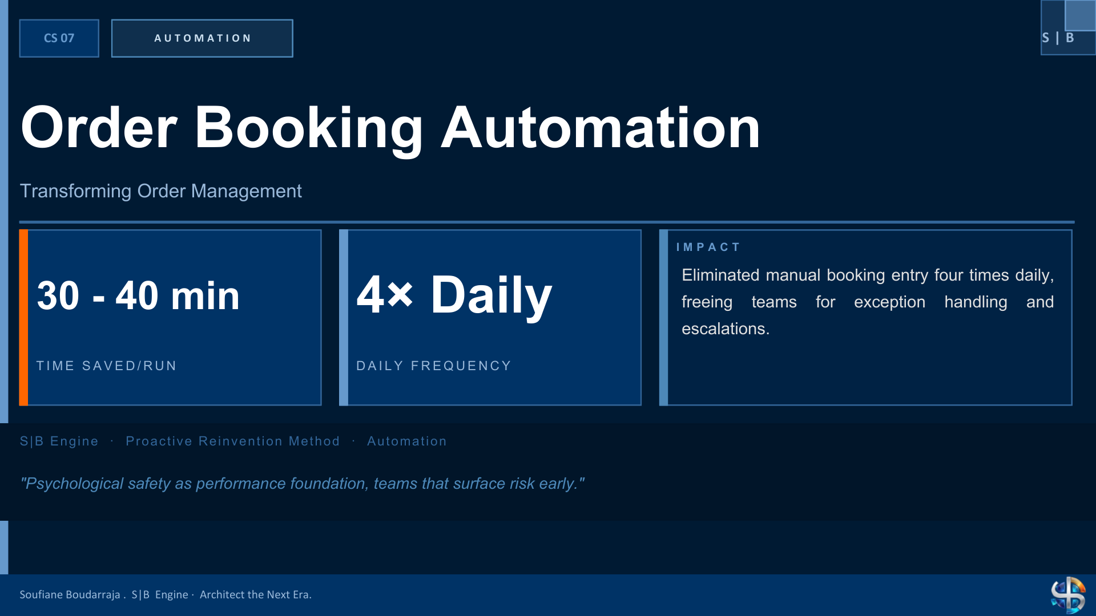Click the IMPACT heading
Image resolution: width=1096 pixels, height=616 pixels.
(708, 247)
